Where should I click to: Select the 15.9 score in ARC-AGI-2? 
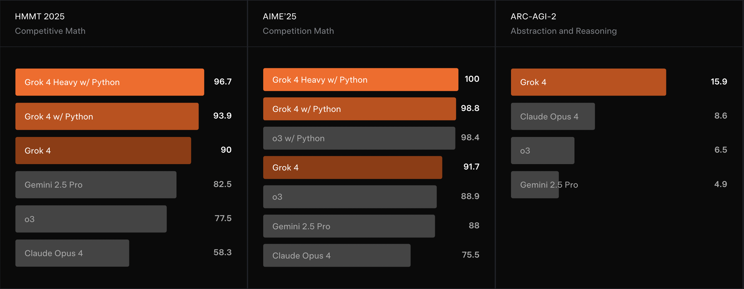[719, 81]
